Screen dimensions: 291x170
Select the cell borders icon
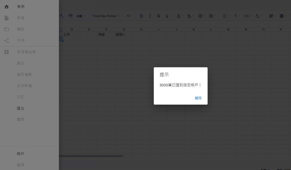point(201,16)
